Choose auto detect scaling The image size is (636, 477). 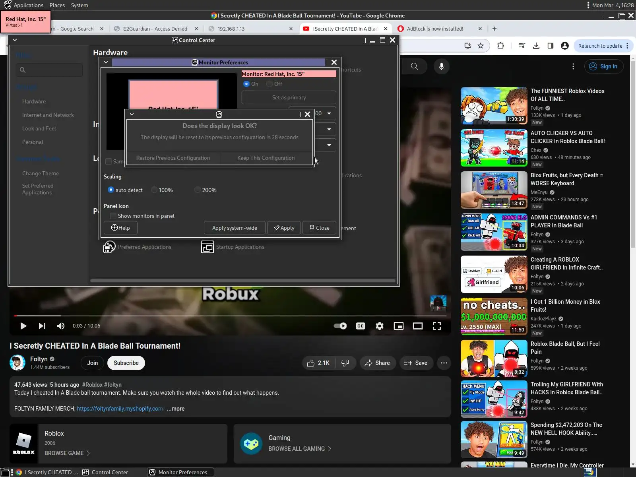coord(111,190)
